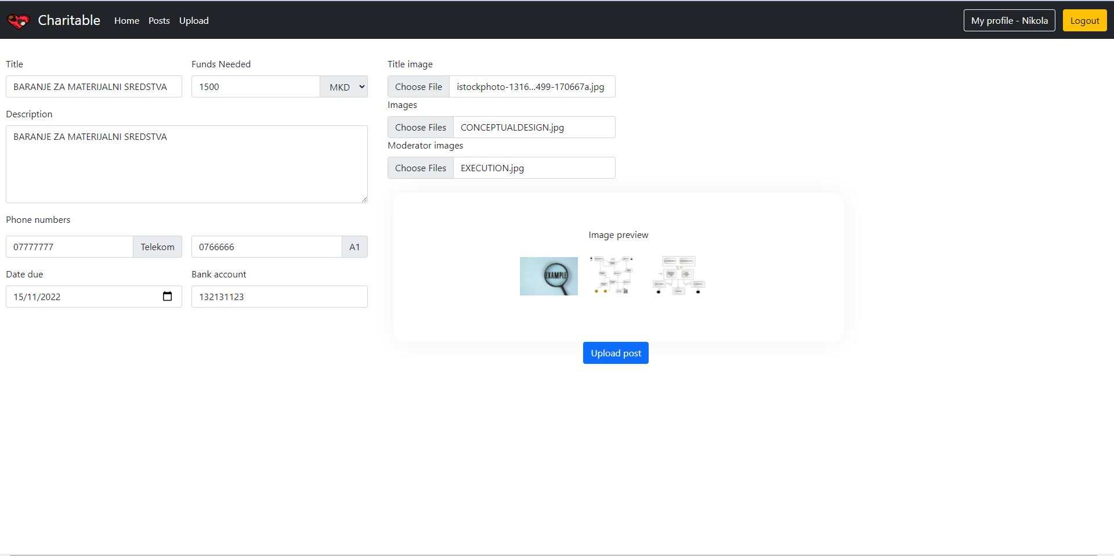Viewport: 1114px width, 556px height.
Task: Click the Charitable heart logo icon
Action: (18, 21)
